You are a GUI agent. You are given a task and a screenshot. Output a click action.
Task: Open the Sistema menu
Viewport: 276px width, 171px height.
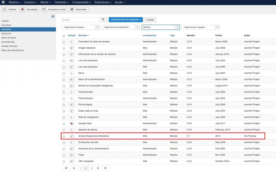tap(15, 2)
